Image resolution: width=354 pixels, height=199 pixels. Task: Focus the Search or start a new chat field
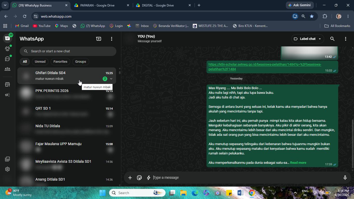(68, 51)
